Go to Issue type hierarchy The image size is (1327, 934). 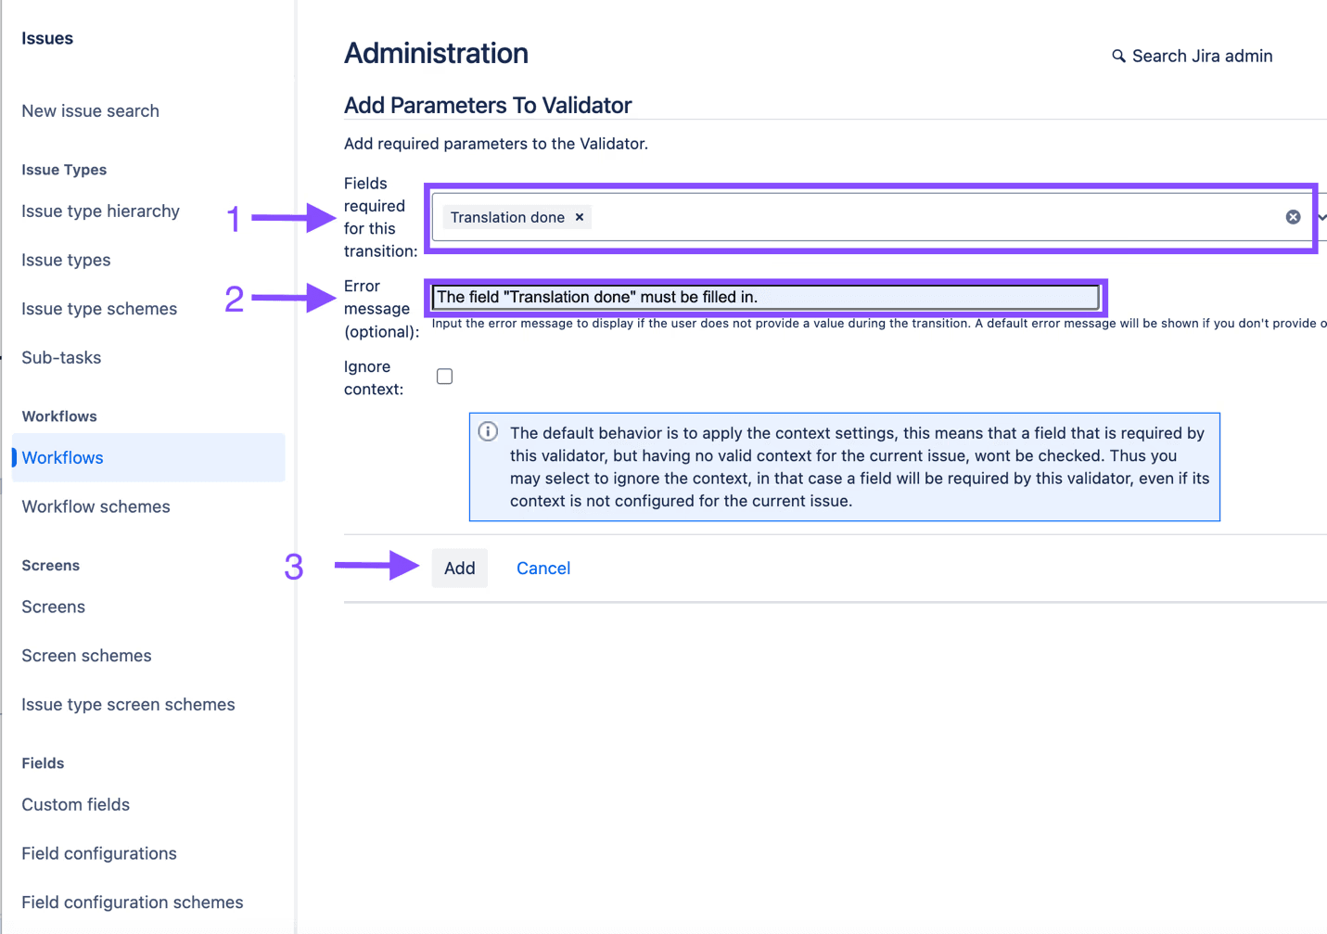(x=100, y=211)
